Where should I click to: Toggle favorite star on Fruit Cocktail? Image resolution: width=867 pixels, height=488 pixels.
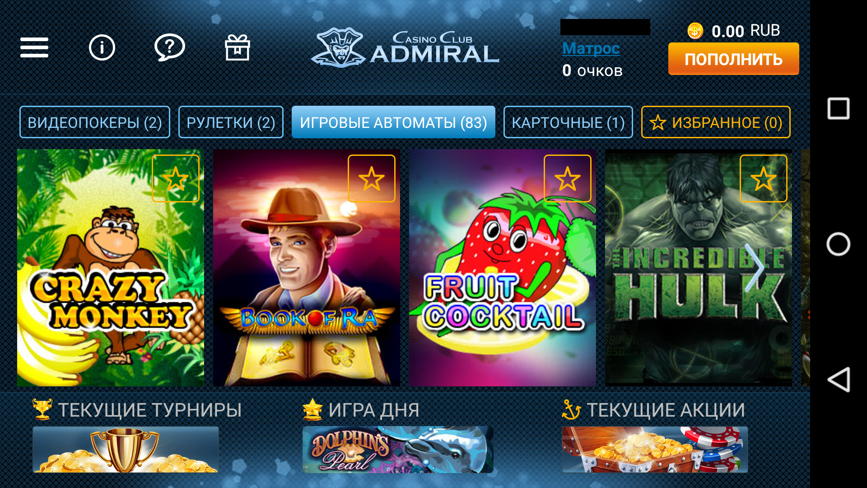568,178
